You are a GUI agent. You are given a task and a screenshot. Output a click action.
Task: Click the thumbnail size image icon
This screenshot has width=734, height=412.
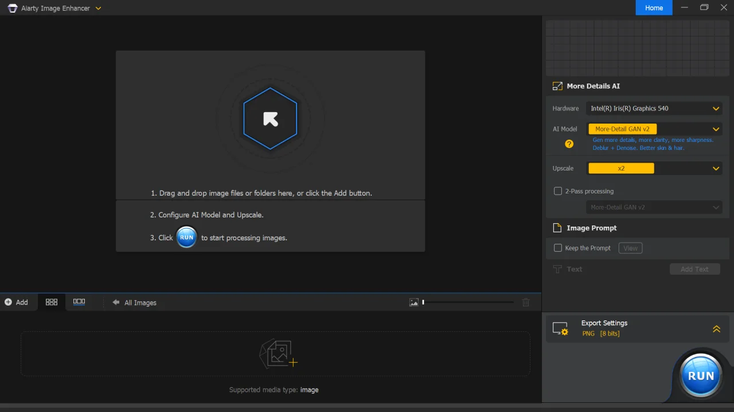click(x=414, y=302)
